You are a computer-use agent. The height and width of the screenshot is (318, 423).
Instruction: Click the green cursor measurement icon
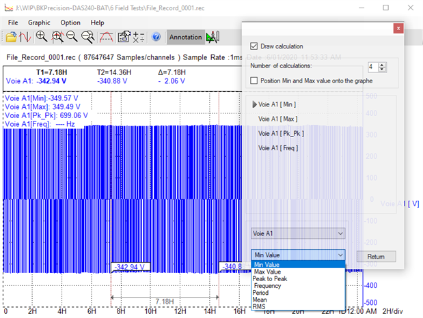pyautogui.click(x=213, y=37)
